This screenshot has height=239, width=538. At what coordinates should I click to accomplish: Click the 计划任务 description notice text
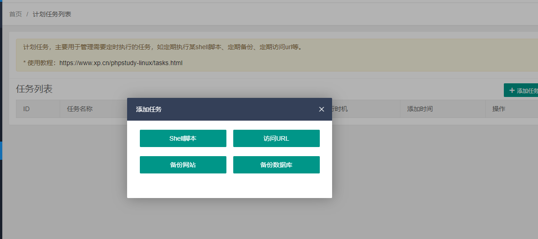click(163, 47)
